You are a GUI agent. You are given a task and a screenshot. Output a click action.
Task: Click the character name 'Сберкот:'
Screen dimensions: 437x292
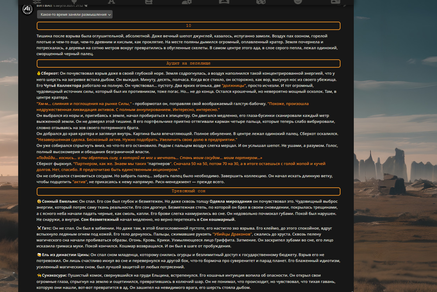click(x=50, y=74)
